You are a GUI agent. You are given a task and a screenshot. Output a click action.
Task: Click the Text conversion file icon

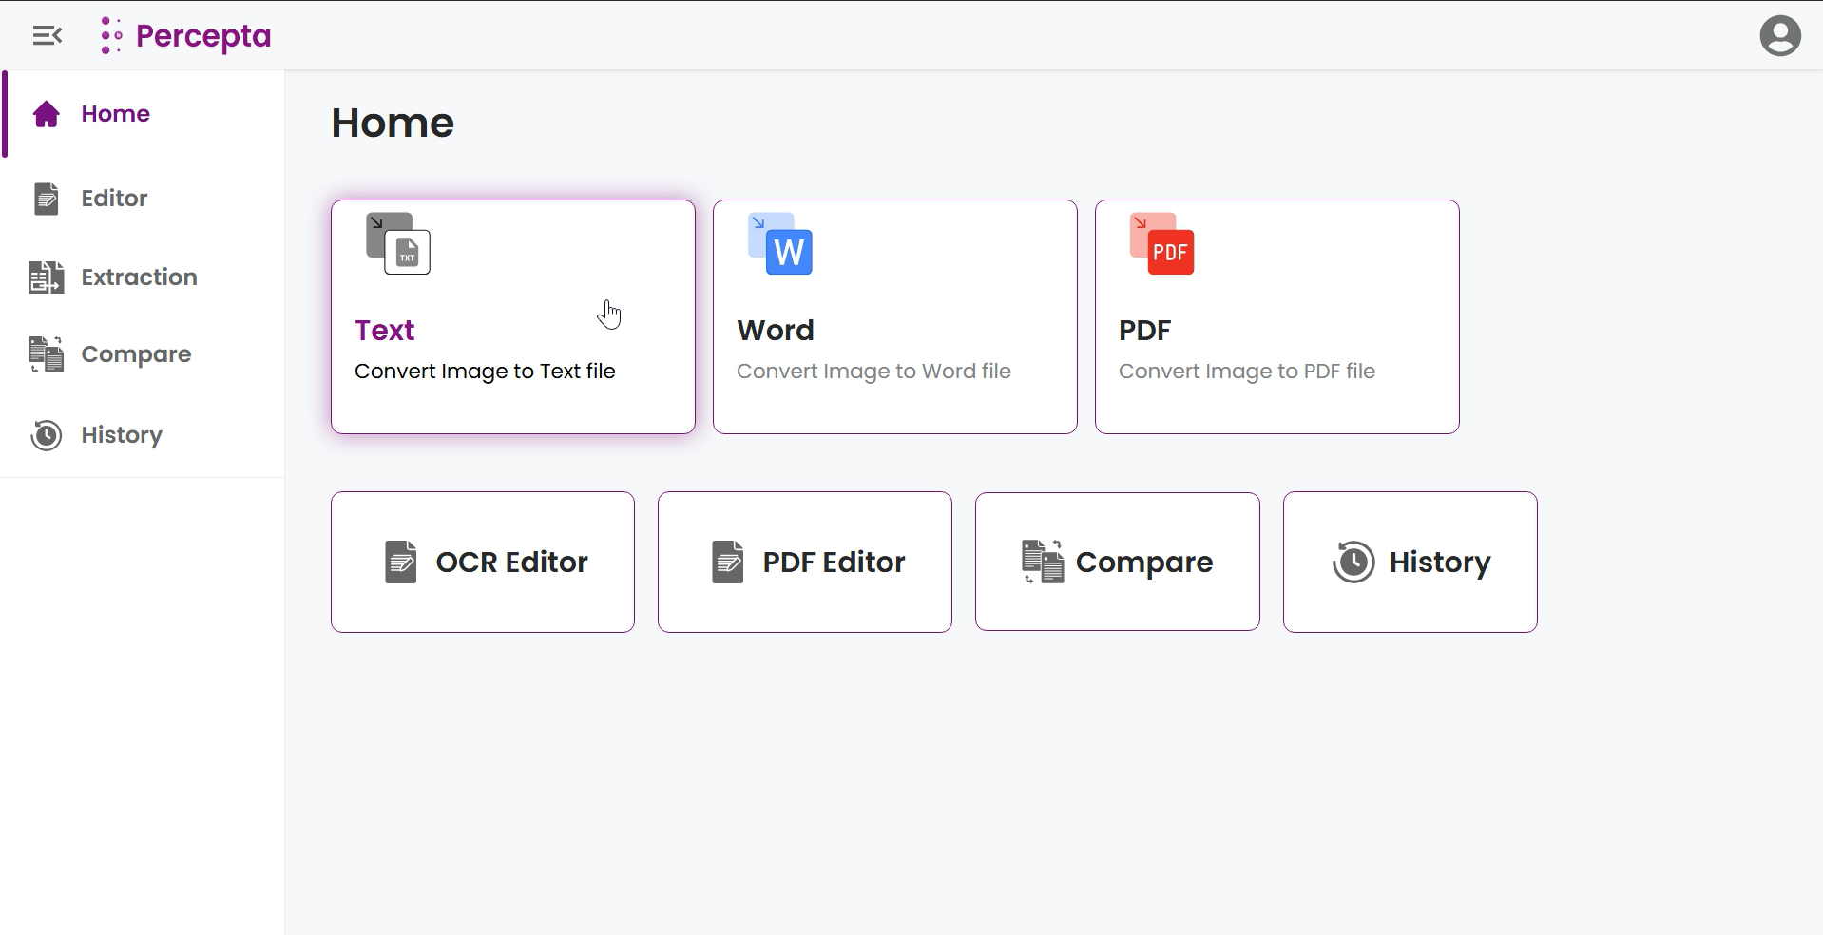(396, 244)
